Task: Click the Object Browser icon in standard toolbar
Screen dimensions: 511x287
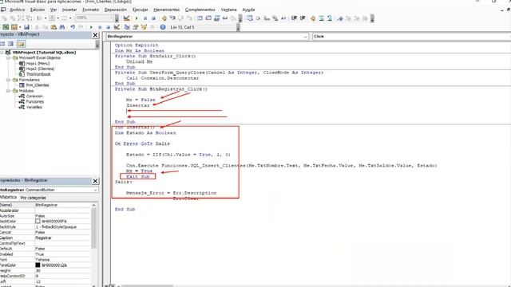Action: pos(144,27)
